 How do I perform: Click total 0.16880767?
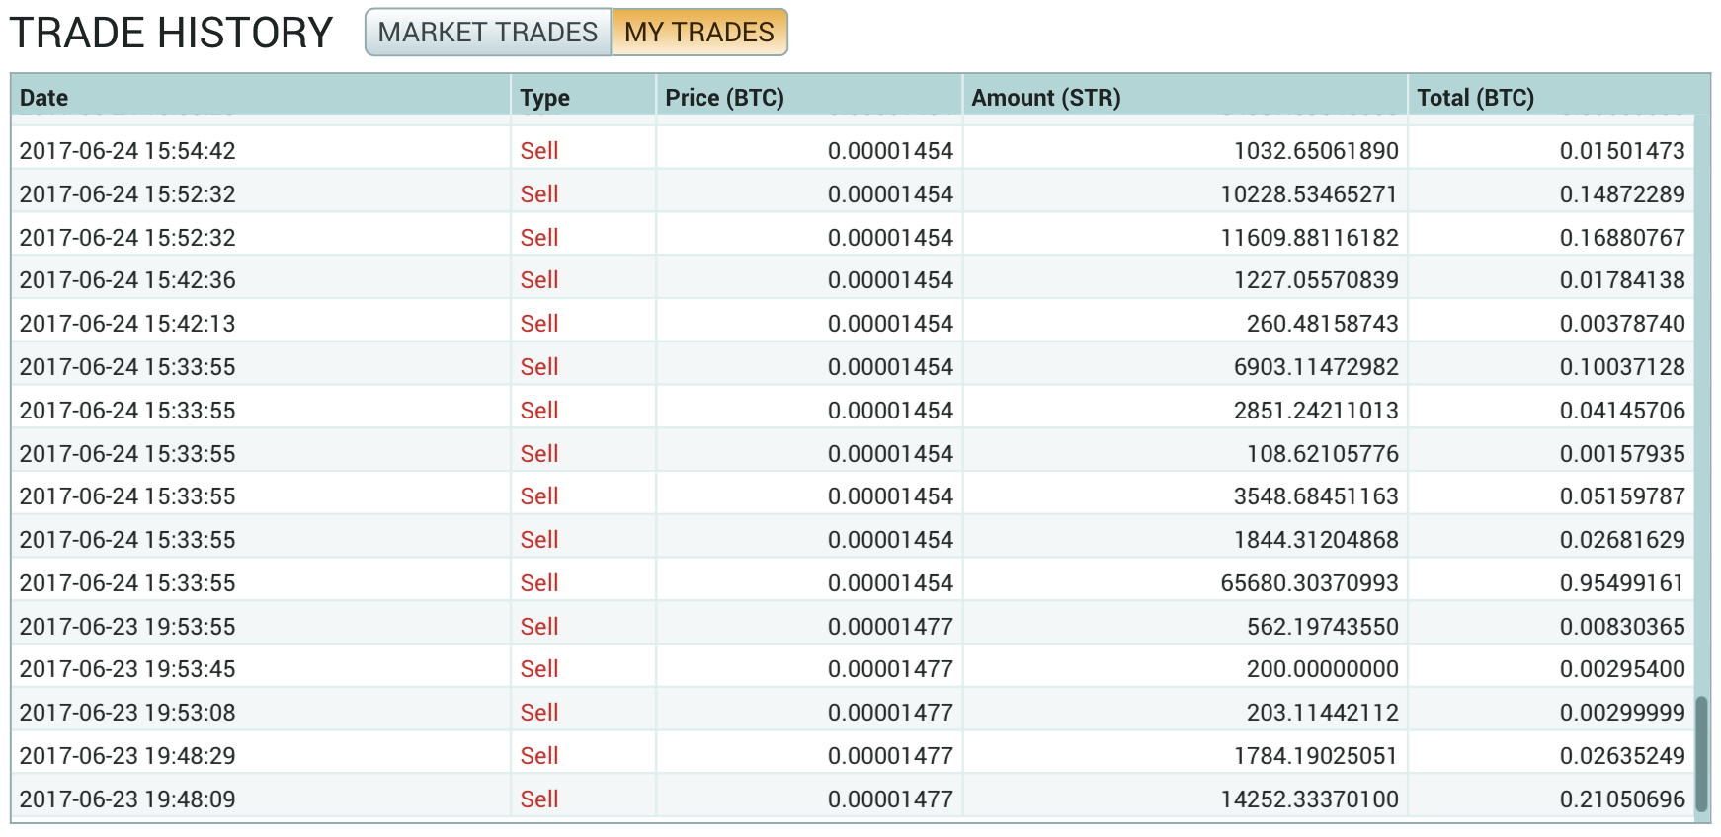(x=1622, y=238)
